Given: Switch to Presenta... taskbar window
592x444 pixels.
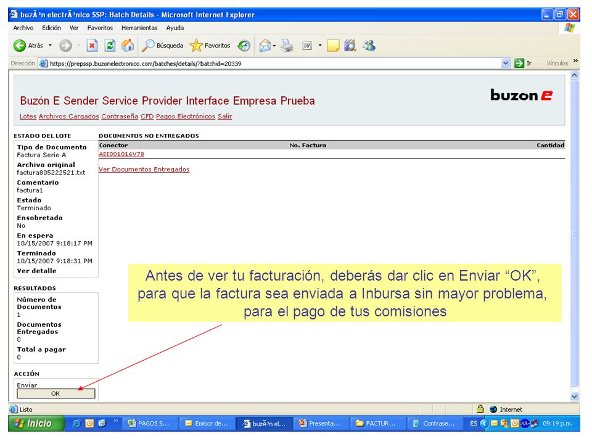Looking at the screenshot, I should tap(321, 423).
